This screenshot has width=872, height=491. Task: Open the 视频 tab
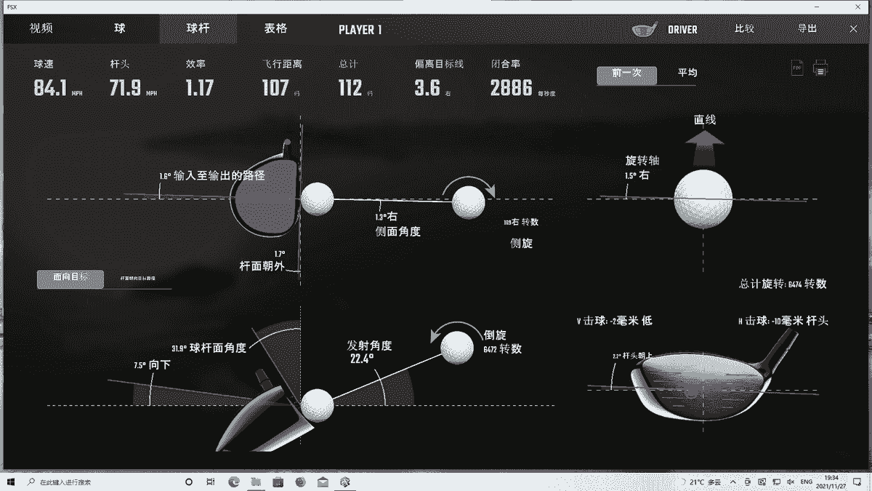41,29
